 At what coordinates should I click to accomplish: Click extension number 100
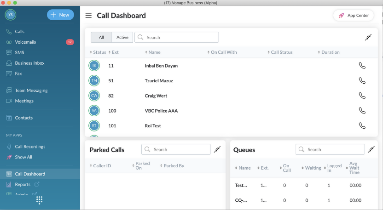pos(112,111)
